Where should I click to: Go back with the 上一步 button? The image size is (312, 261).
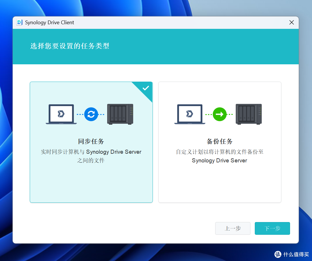[233, 228]
